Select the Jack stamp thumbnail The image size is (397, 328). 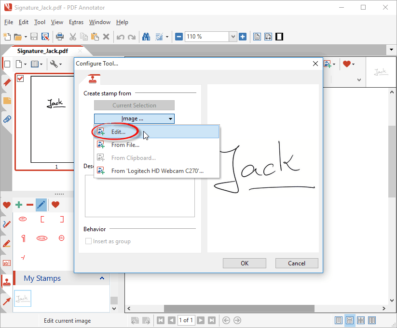[23, 299]
